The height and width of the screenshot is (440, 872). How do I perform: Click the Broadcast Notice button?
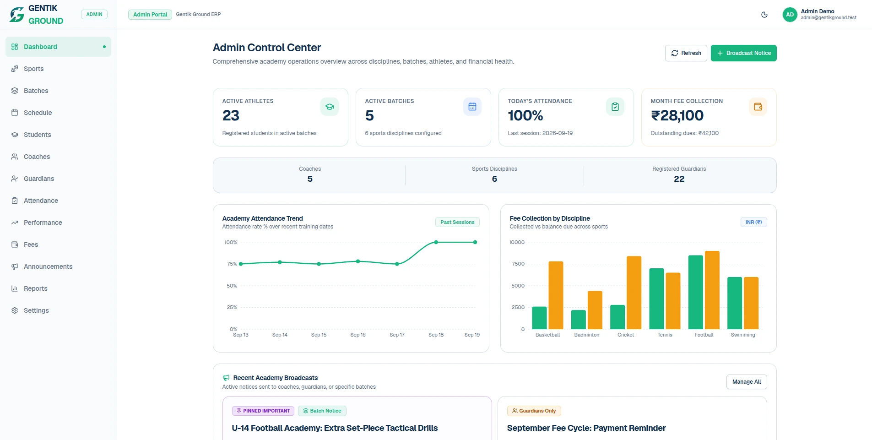click(743, 53)
